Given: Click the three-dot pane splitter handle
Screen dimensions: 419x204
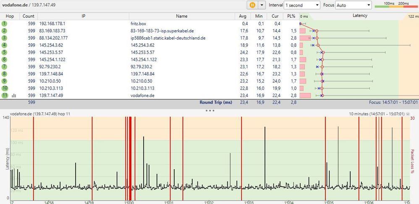Looking at the screenshot, I should [x=210, y=110].
